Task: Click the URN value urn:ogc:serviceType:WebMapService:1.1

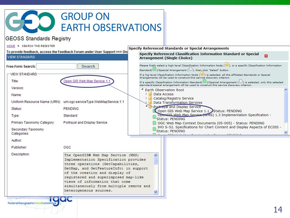Action: 94,102
